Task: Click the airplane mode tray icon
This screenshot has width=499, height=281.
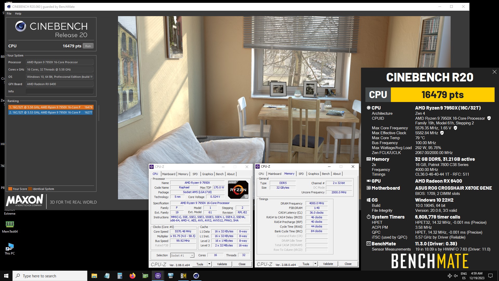Action: [450, 276]
